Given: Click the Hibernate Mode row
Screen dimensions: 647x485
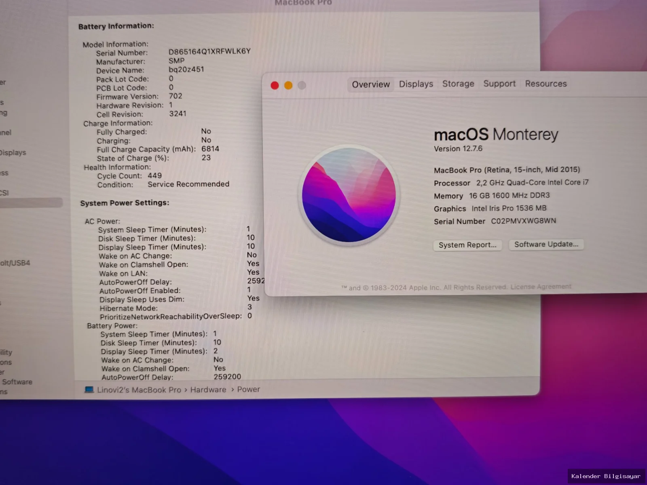Looking at the screenshot, I should 175,308.
